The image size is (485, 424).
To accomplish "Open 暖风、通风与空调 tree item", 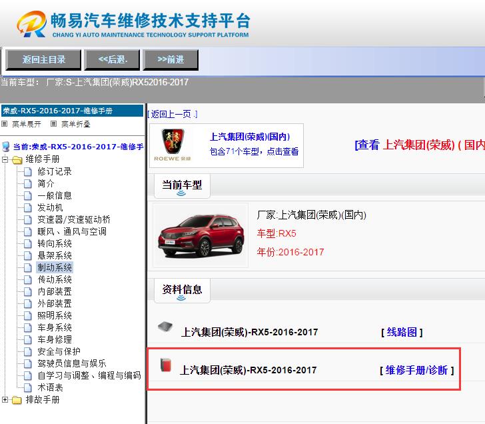I will 72,231.
